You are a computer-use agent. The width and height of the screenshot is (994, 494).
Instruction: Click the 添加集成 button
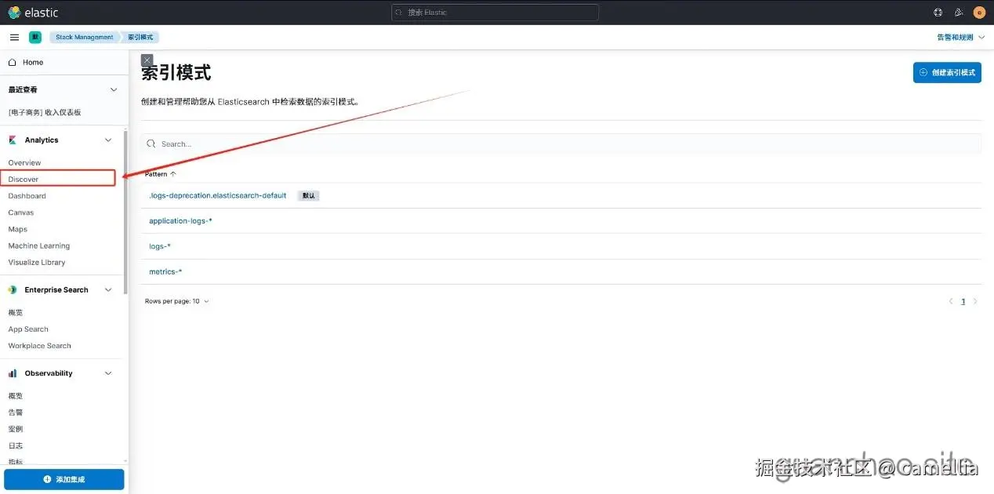click(64, 479)
